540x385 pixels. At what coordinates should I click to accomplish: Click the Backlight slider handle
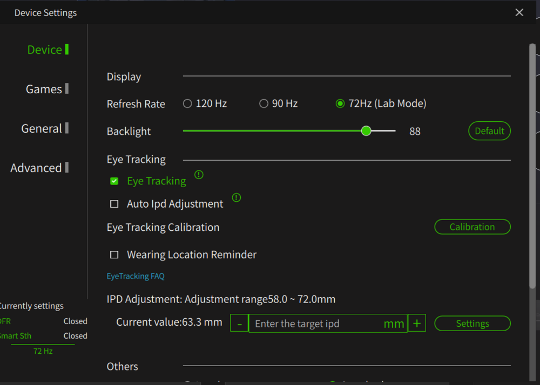(366, 131)
